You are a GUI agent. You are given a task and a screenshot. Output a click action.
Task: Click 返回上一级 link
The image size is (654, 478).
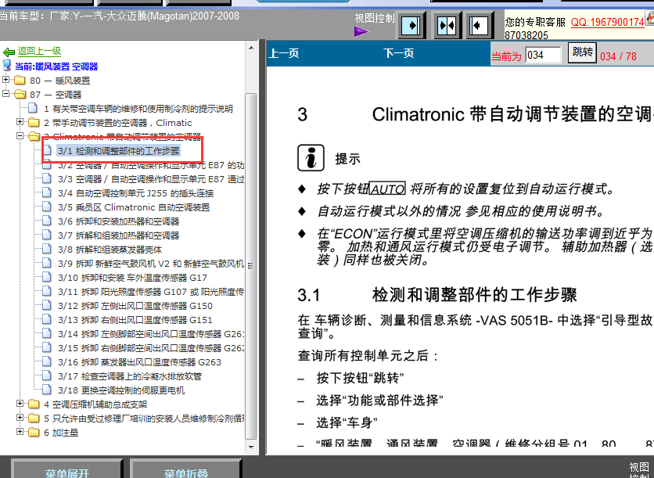39,52
